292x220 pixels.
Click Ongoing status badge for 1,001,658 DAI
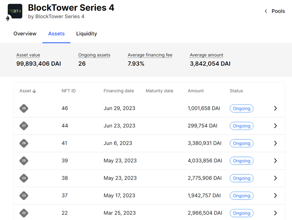pyautogui.click(x=242, y=108)
